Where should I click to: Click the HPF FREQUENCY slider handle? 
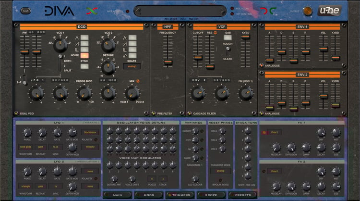(x=168, y=62)
